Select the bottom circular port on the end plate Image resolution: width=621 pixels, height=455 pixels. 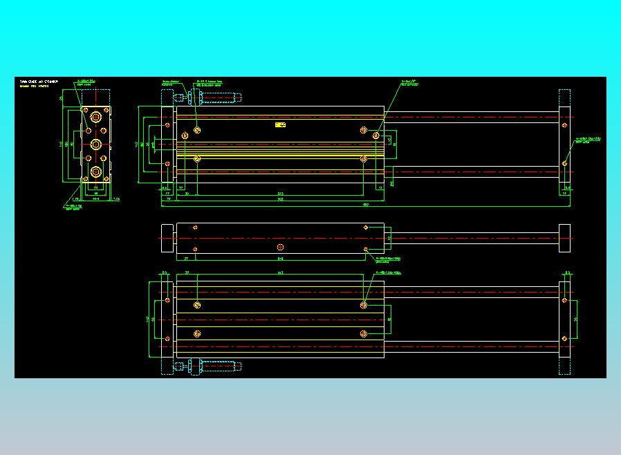click(96, 173)
